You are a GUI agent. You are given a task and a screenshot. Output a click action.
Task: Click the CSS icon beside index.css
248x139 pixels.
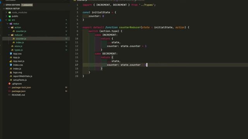[x=11, y=65]
